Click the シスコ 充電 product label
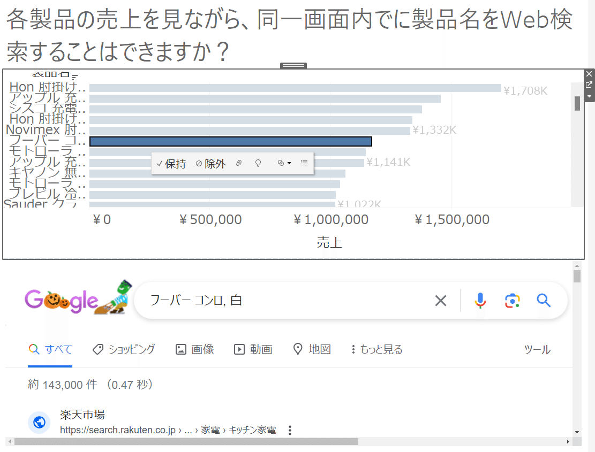The height and width of the screenshot is (452, 595). tap(47, 109)
